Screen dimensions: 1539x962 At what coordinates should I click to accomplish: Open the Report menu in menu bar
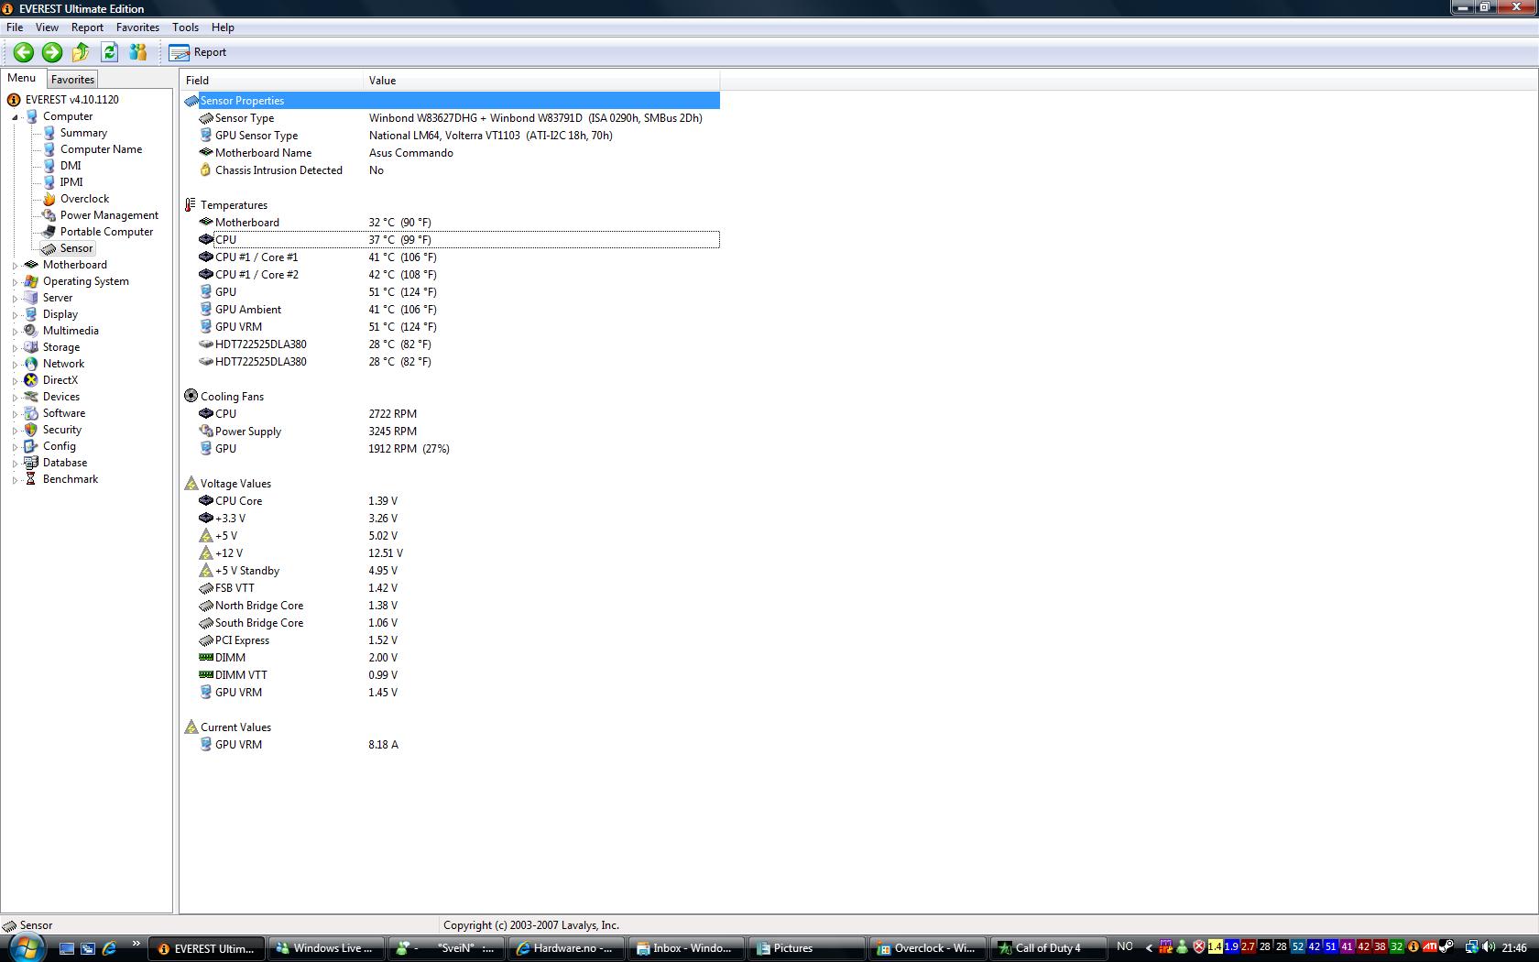(88, 27)
